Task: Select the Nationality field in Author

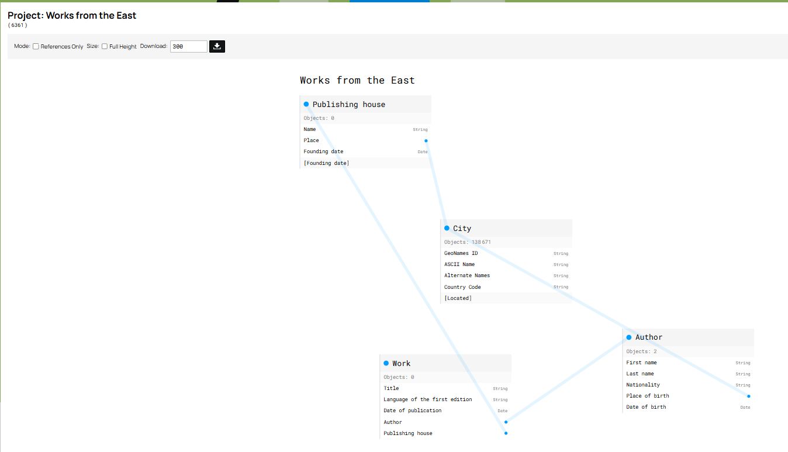Action: 643,384
